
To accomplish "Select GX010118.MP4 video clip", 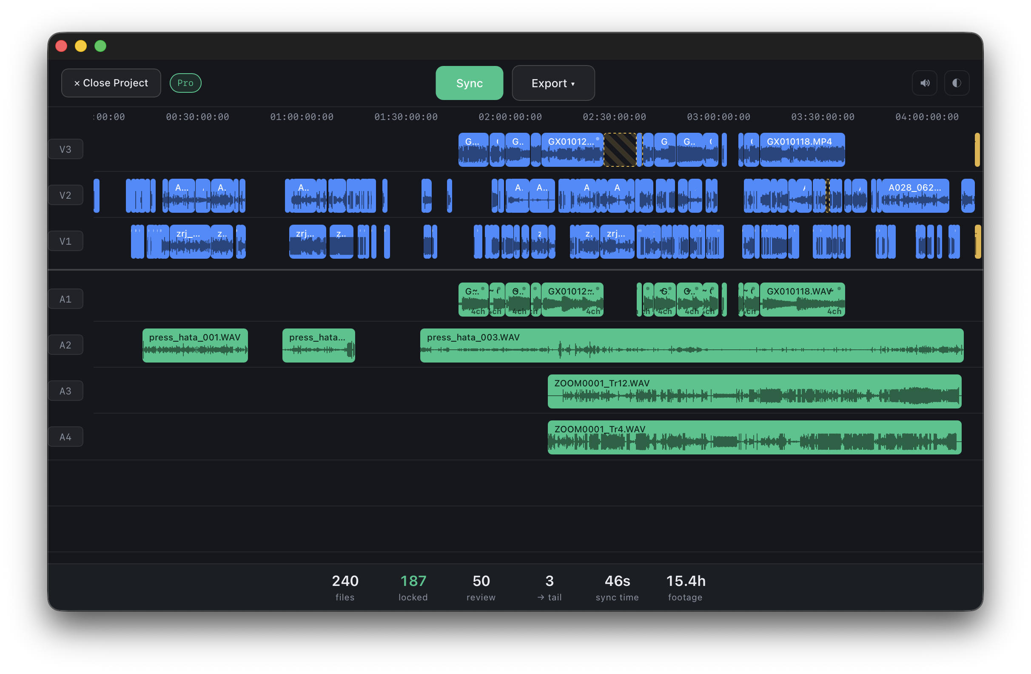I will [802, 150].
